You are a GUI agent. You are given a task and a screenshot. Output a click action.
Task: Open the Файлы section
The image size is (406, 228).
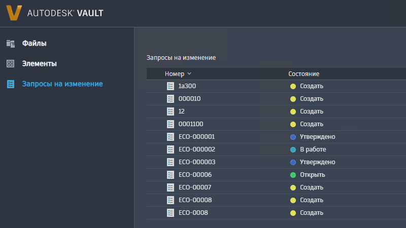[x=34, y=44]
